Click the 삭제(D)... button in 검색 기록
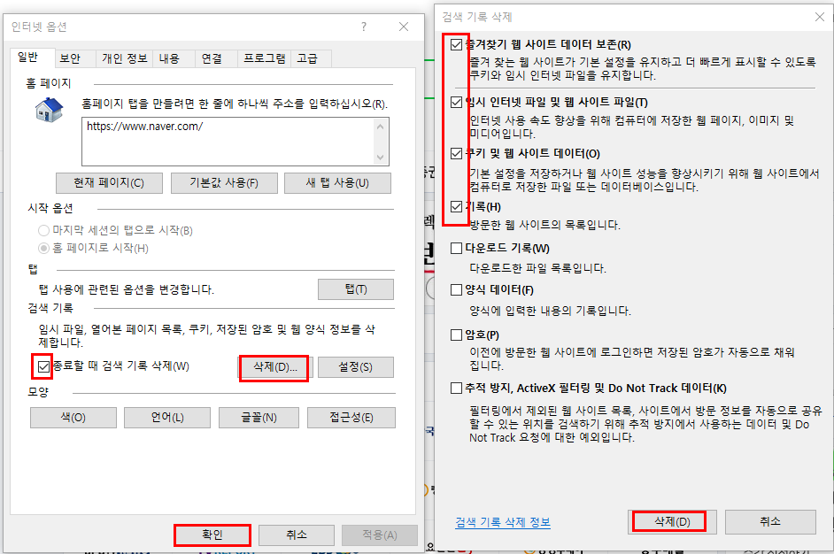The height and width of the screenshot is (554, 834). coord(274,367)
